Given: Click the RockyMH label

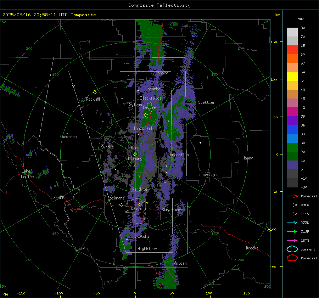Looking at the screenshot, I should [x=94, y=99].
